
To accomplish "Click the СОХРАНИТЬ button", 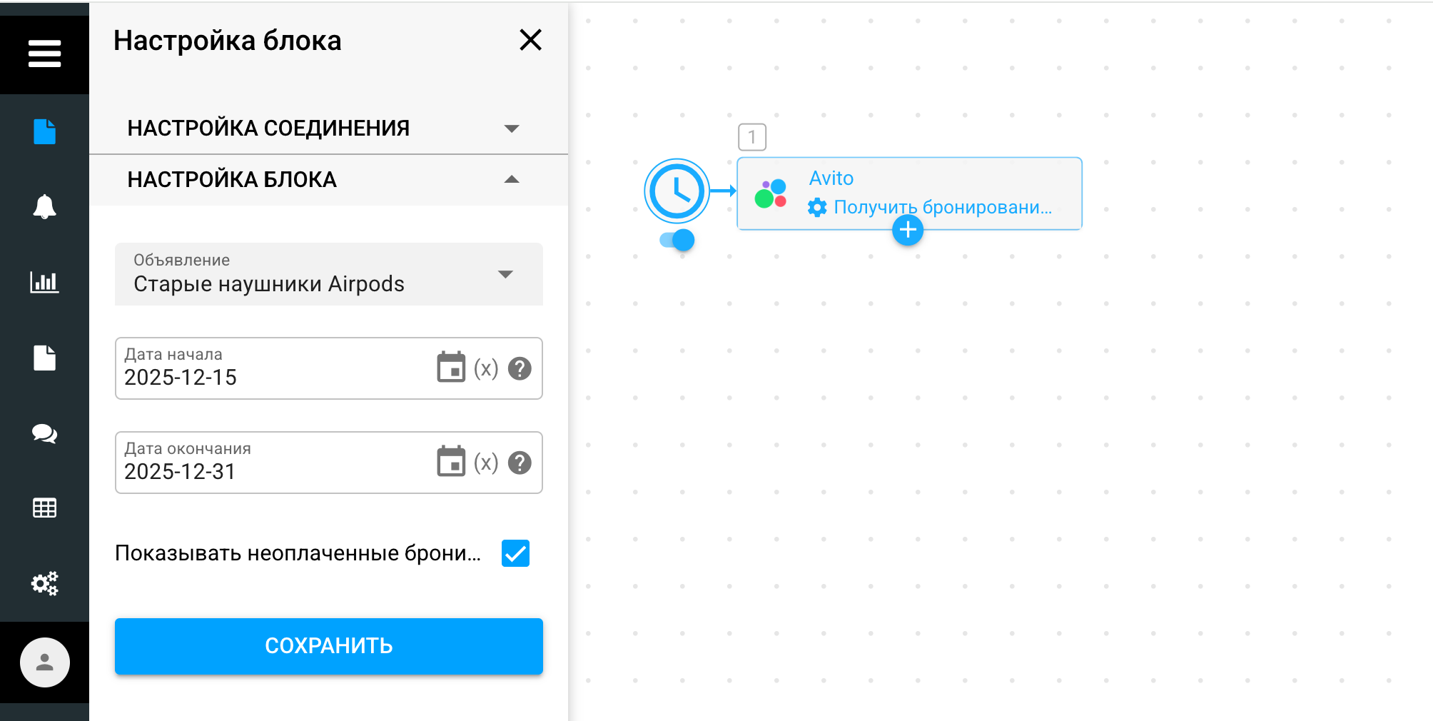I will [328, 646].
